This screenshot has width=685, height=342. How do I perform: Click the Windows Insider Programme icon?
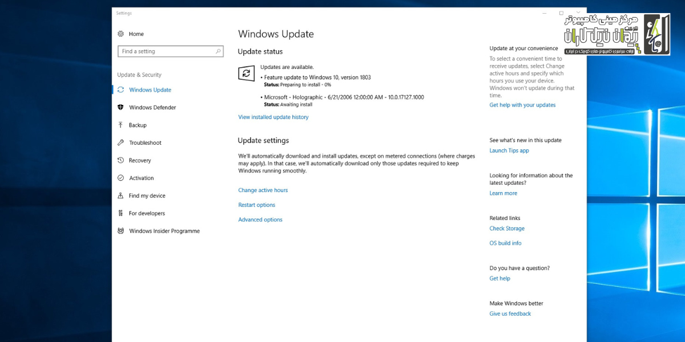[120, 231]
